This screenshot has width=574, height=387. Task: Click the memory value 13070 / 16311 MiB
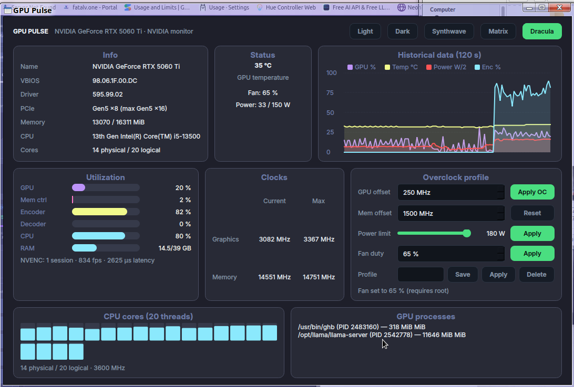click(x=118, y=122)
